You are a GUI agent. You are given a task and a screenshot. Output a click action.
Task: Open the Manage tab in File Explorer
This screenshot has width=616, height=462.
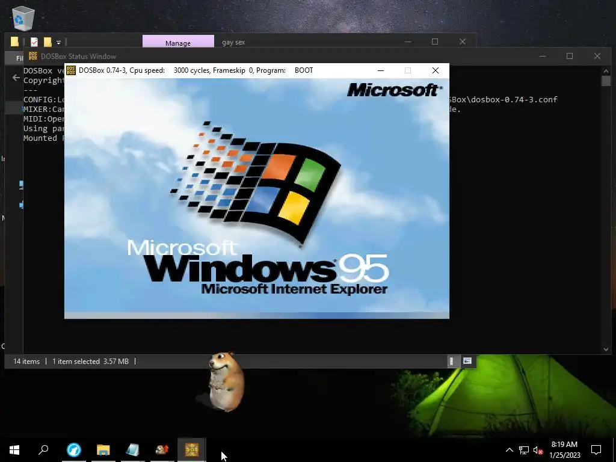pos(178,43)
